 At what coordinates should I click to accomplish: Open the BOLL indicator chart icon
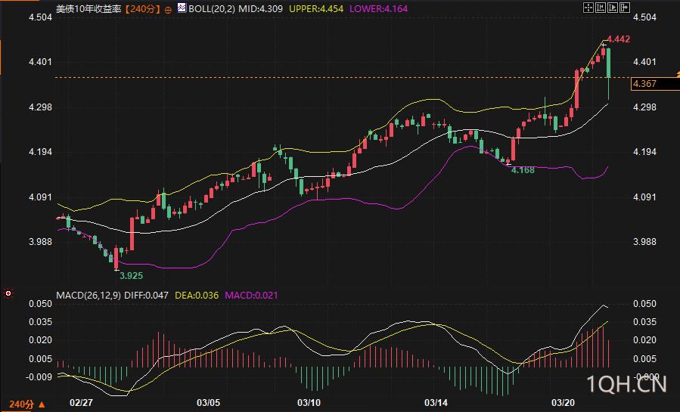click(x=182, y=8)
